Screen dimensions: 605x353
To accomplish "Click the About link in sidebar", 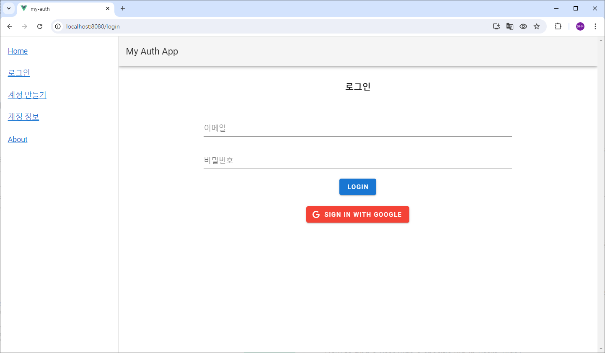I will 17,139.
